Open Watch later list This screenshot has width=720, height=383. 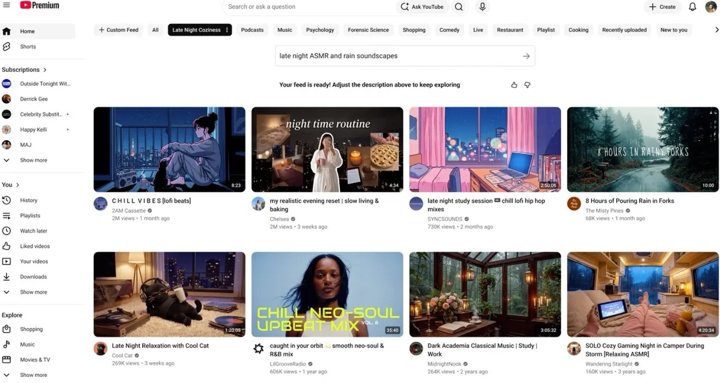pyautogui.click(x=38, y=231)
